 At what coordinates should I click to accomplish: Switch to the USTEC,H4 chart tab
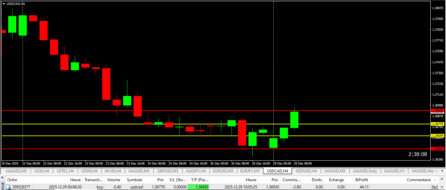pos(65,171)
